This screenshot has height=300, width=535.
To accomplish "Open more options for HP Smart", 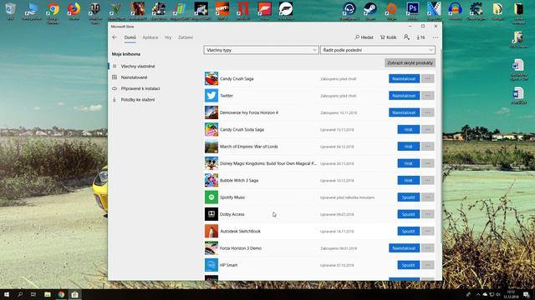I will (427, 265).
